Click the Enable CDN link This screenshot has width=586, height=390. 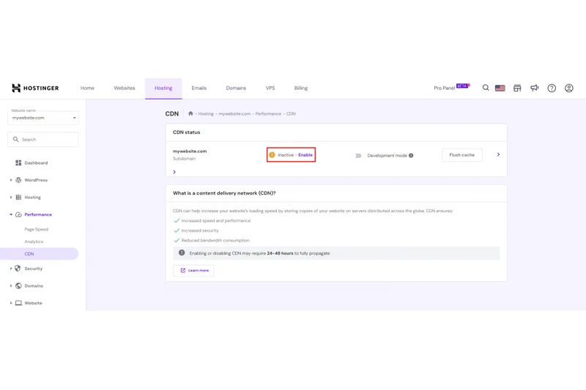[x=305, y=155]
